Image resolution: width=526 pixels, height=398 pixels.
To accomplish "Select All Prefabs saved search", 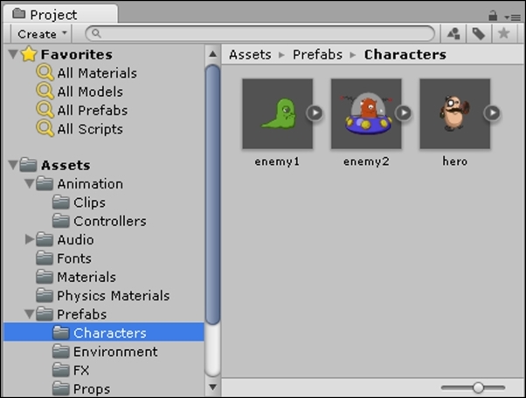I will click(93, 111).
